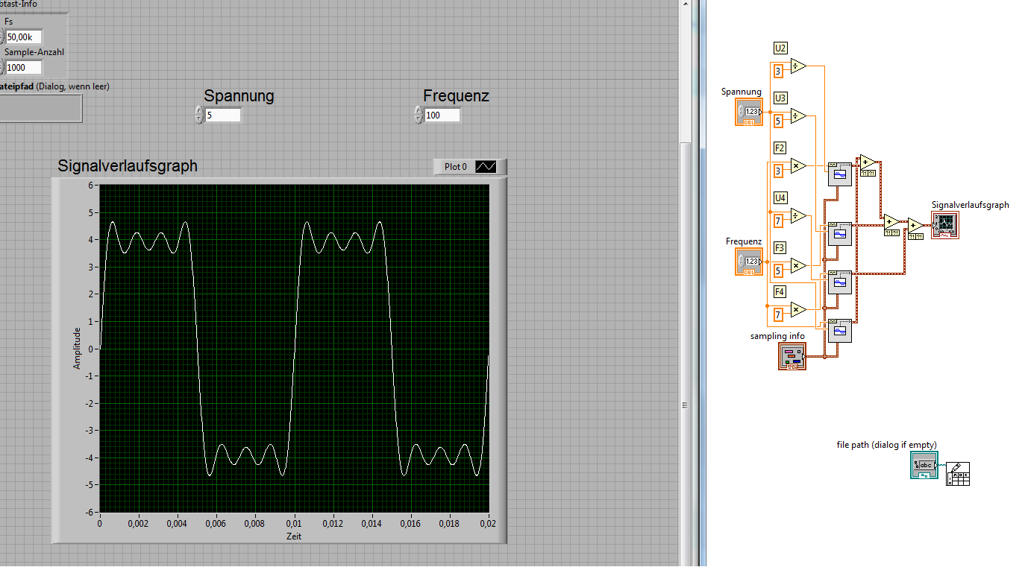Image resolution: width=1025 pixels, height=570 pixels.
Task: Select the third Sine Waveform VI from top
Action: click(840, 282)
